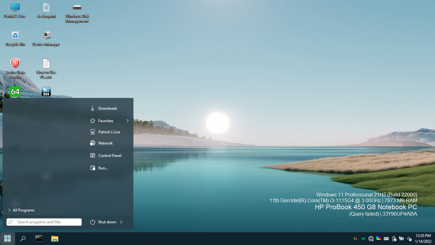This screenshot has height=245, width=435.
Task: Open File Explorer from the taskbar
Action: coord(55,239)
